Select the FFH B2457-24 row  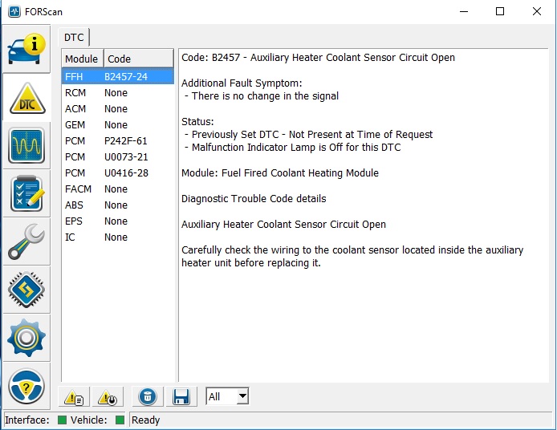(118, 77)
